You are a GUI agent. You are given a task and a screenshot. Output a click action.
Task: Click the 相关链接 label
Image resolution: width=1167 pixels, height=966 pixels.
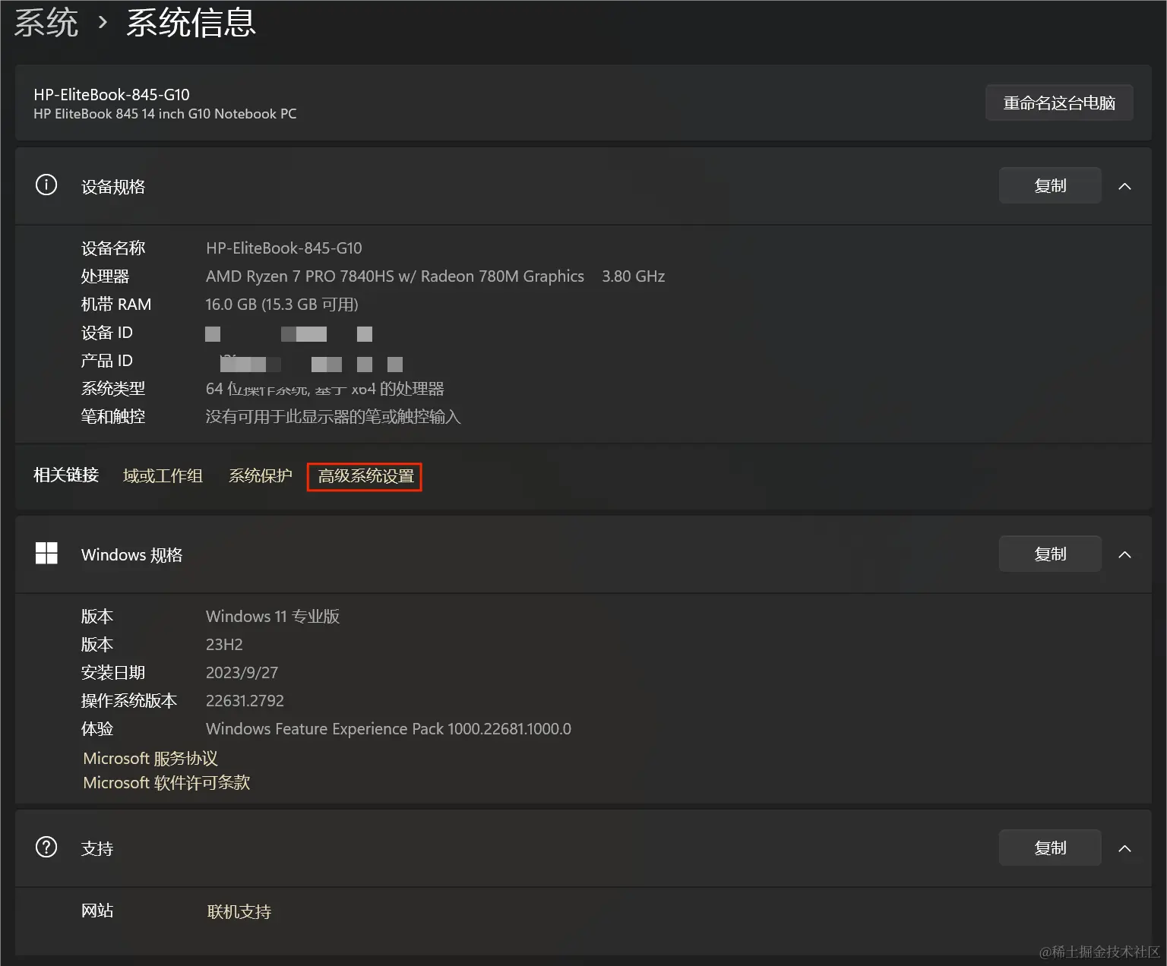tap(66, 475)
